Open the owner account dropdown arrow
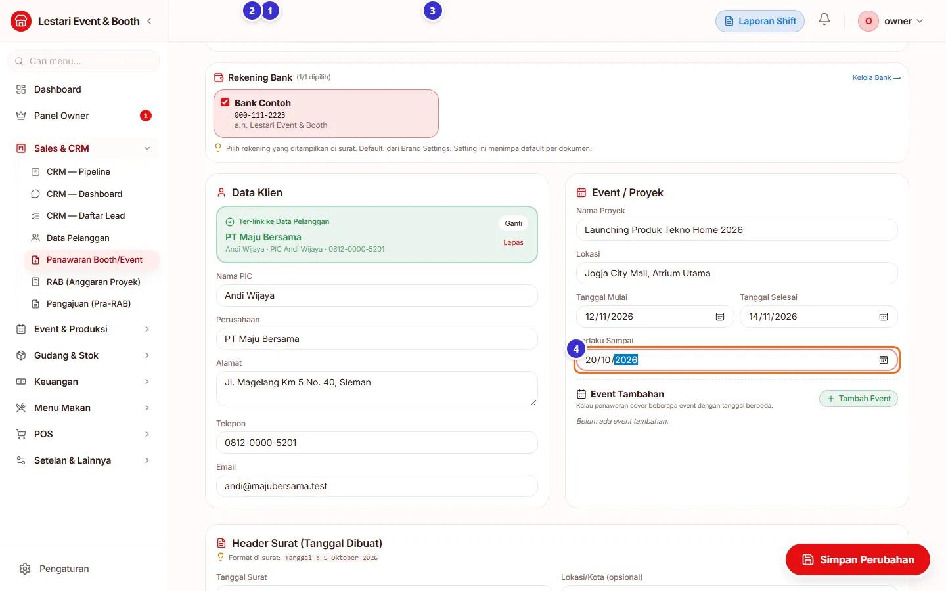Viewport: 946px width, 591px height. pyautogui.click(x=920, y=21)
